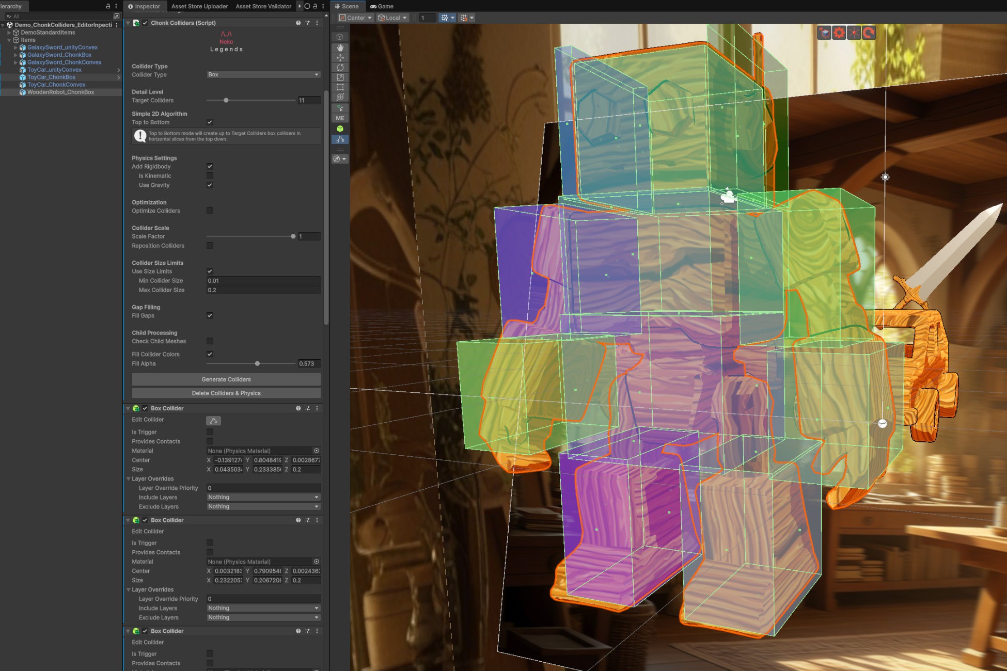Select the Rotate tool in scene toolbar
1007x671 pixels.
[x=340, y=68]
